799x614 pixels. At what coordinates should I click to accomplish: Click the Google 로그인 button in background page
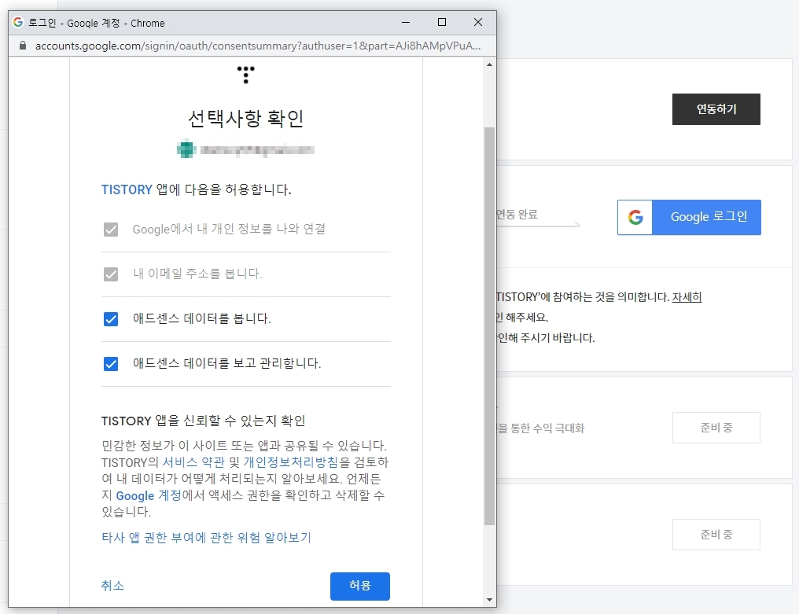689,217
